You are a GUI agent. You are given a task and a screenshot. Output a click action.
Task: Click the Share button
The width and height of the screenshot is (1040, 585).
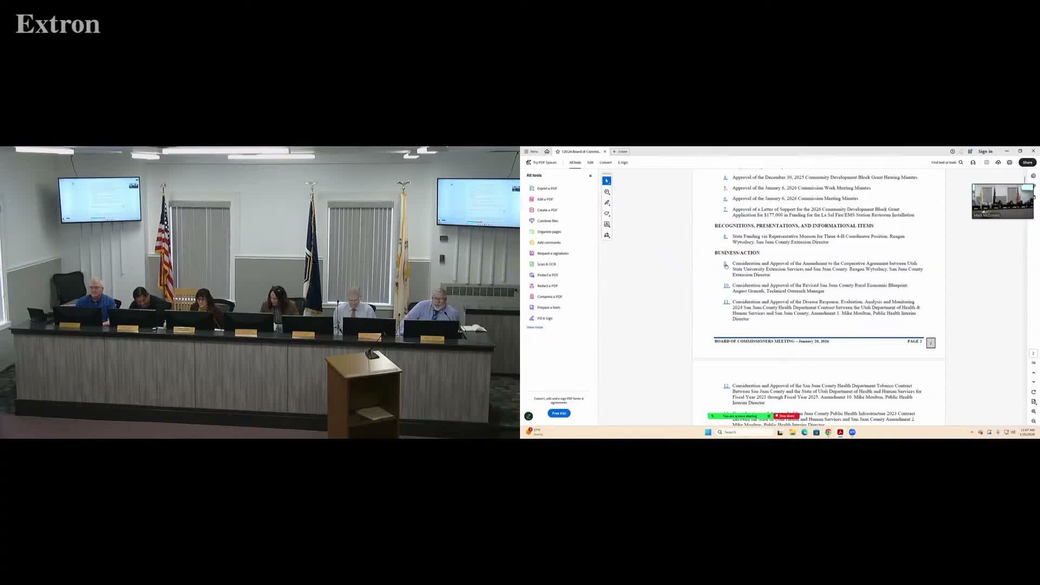click(1027, 162)
